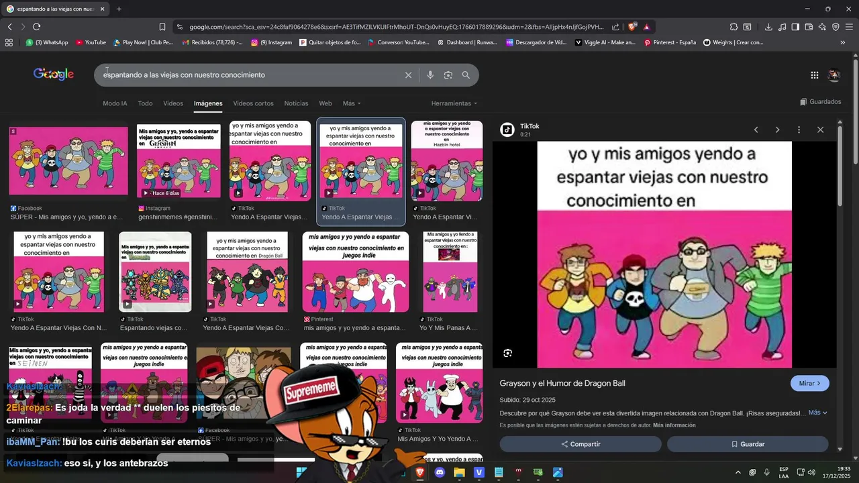Open the Google apps grid
Viewport: 859px width, 483px height.
point(814,75)
